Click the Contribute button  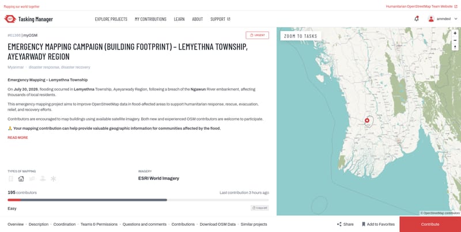click(x=430, y=224)
